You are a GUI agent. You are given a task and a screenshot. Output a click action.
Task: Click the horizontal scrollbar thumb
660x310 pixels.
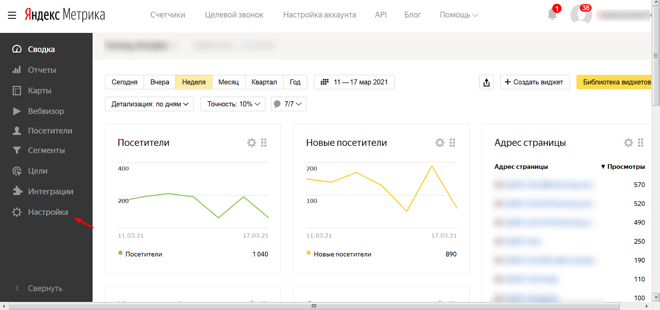coord(314,306)
